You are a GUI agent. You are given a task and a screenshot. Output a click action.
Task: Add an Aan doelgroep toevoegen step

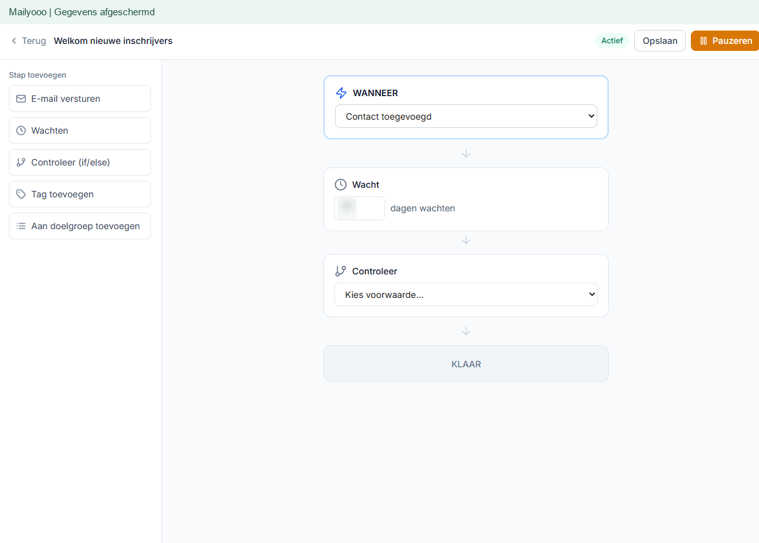[x=80, y=226]
